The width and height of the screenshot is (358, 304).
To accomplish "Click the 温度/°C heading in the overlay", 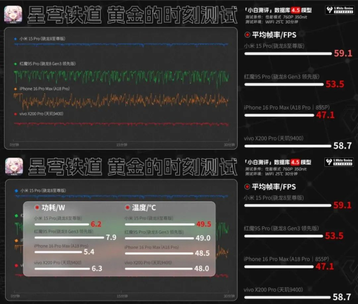I will pyautogui.click(x=144, y=207).
